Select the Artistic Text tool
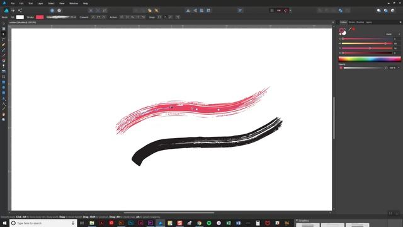 3,98
